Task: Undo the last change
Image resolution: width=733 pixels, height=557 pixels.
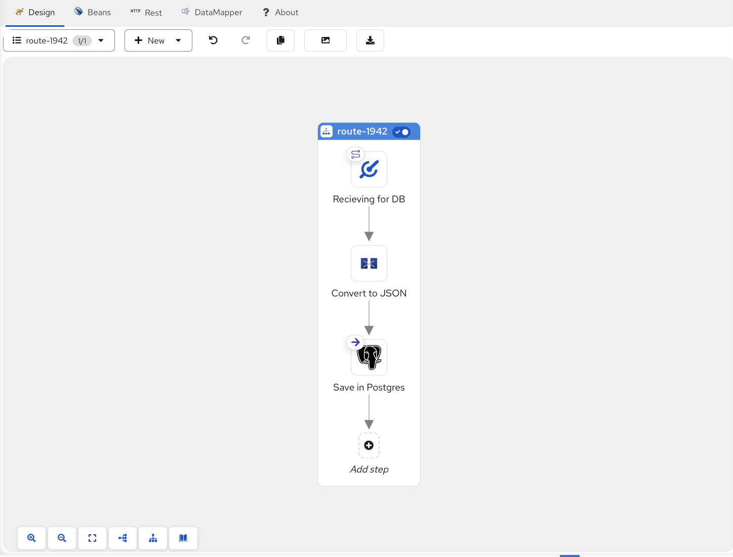Action: [x=213, y=40]
